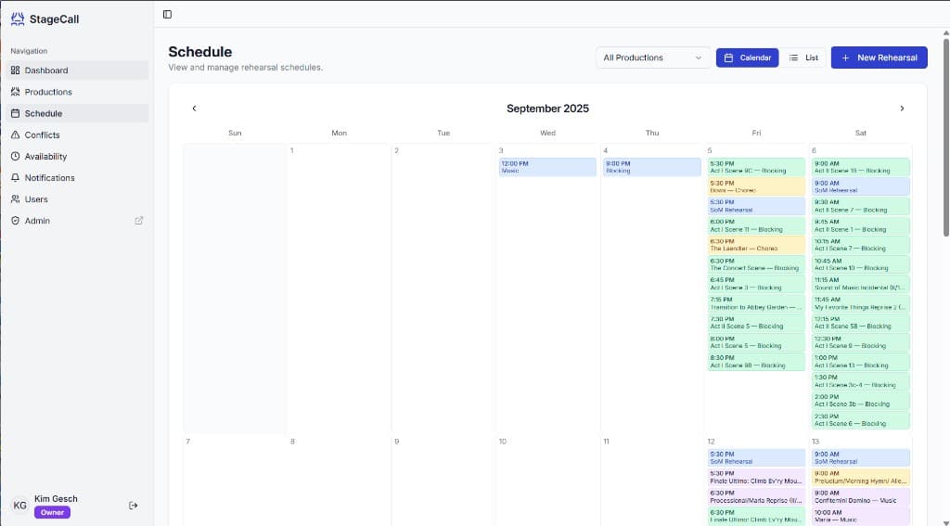Open 2:30 PM Act I Scene 6 Blocking

coord(861,420)
